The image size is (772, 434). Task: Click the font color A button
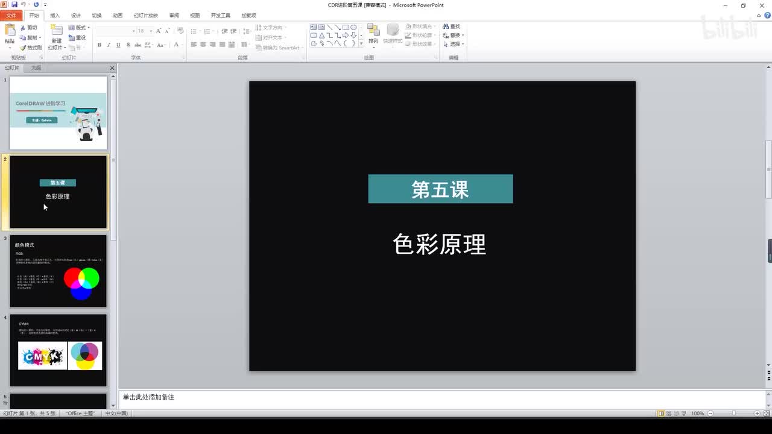[x=177, y=45]
